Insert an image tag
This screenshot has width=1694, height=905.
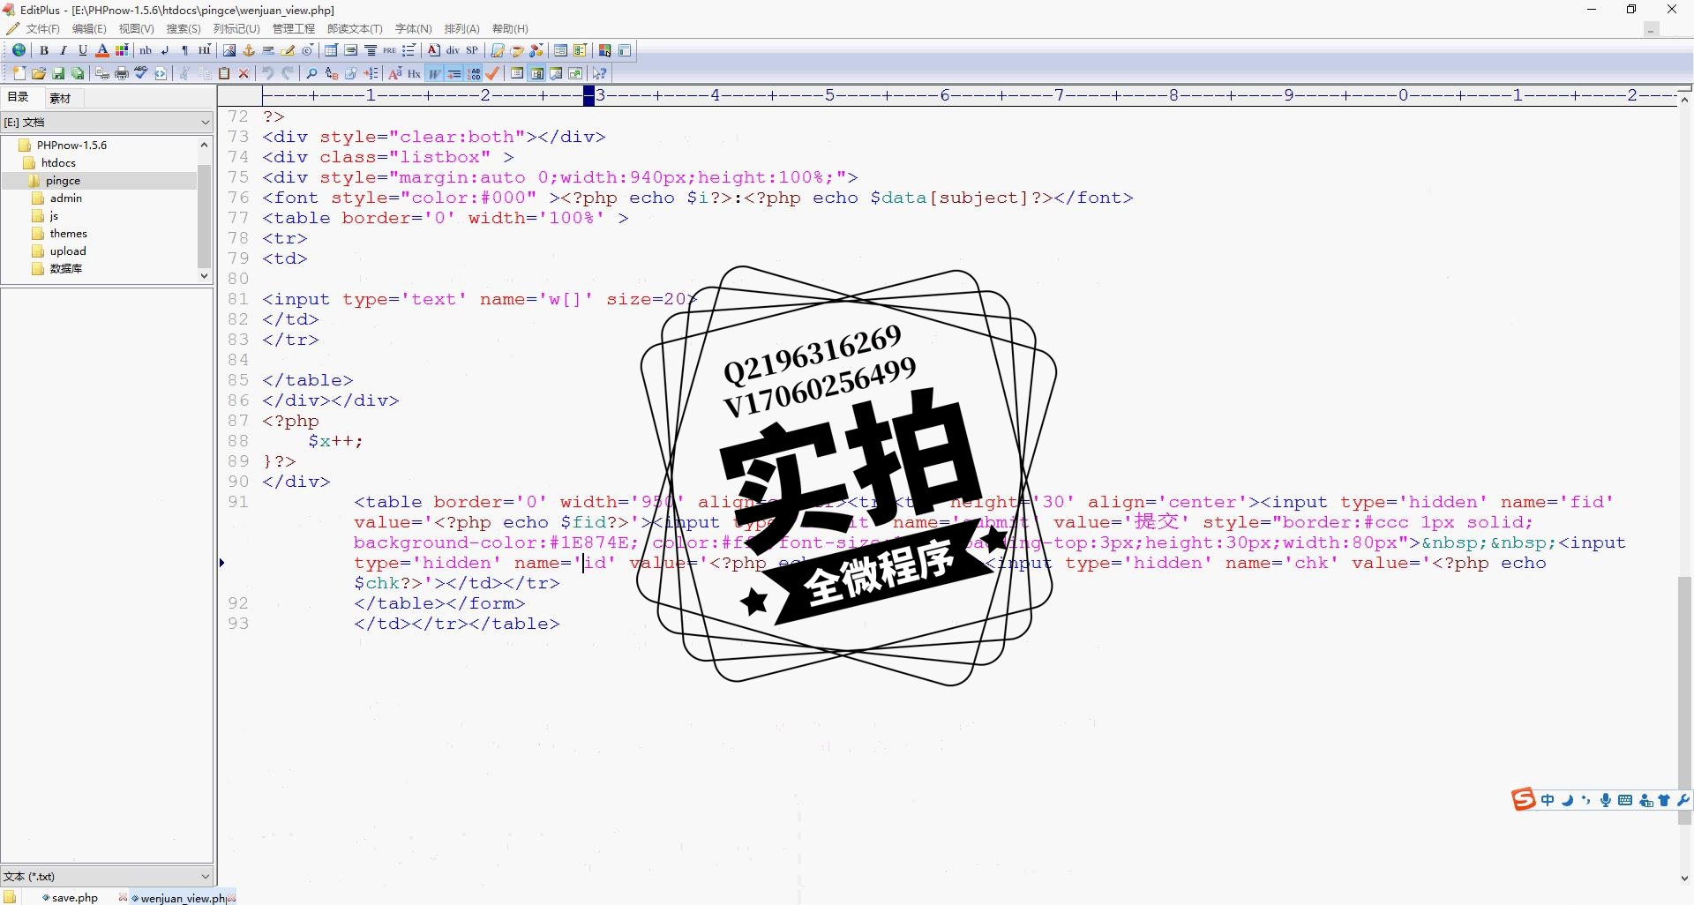pos(229,50)
